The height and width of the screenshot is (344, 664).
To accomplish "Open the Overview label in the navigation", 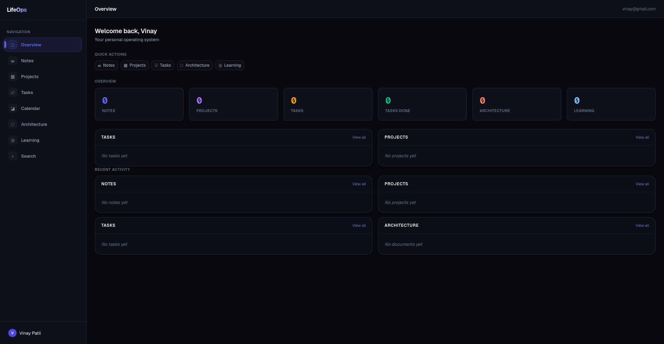I will (x=31, y=45).
